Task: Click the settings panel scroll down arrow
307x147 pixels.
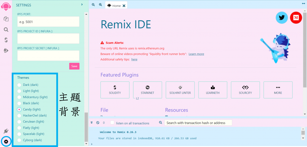Action: coord(86,144)
